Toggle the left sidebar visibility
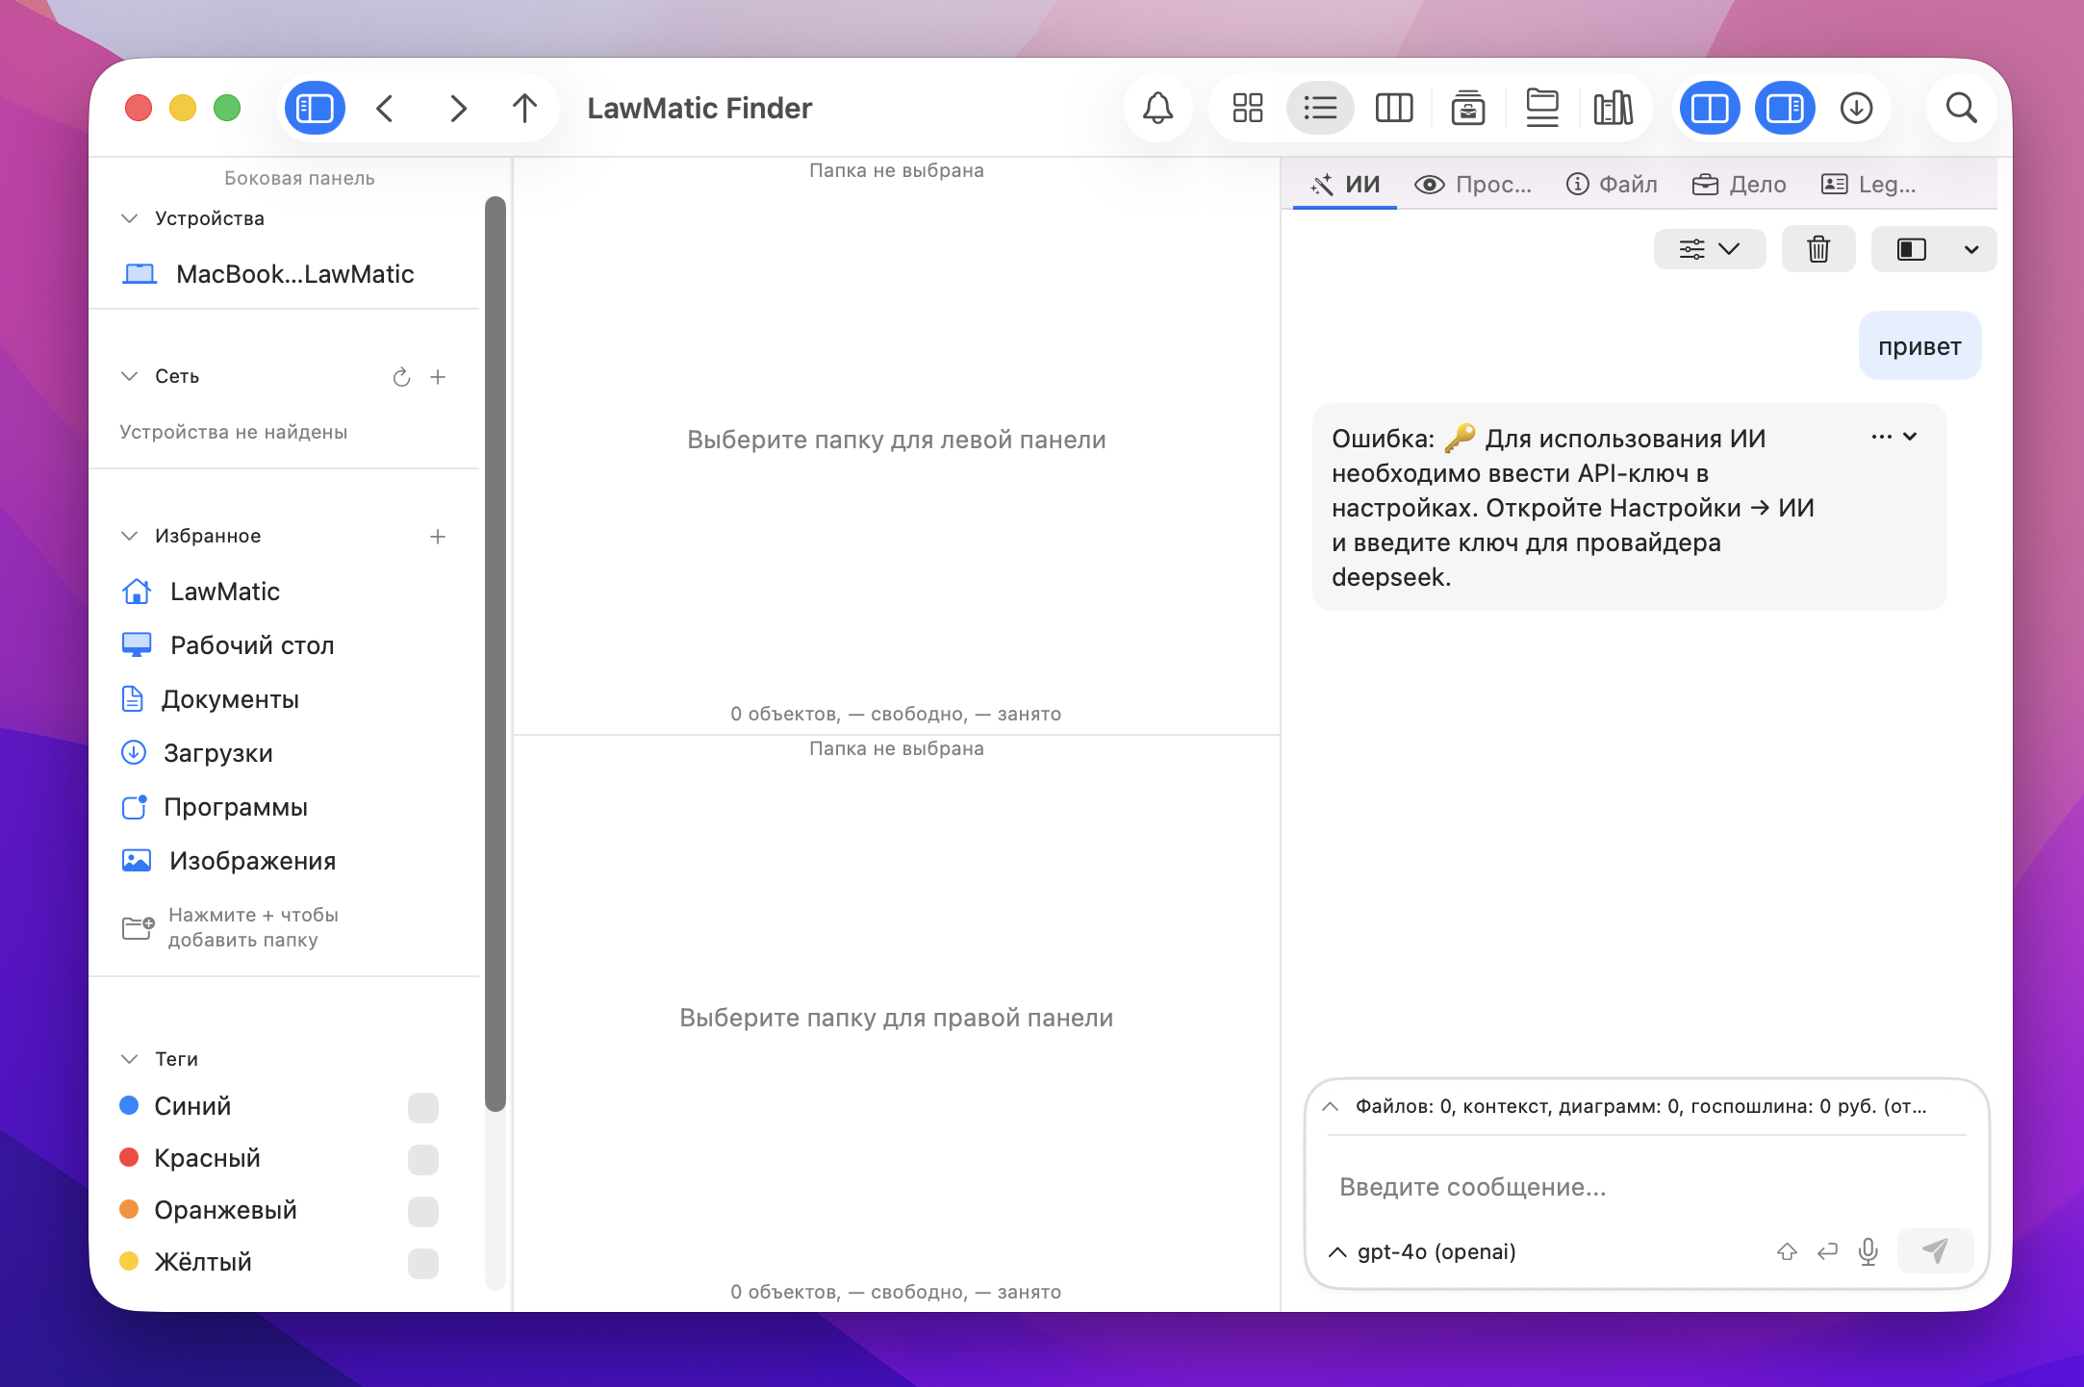This screenshot has height=1387, width=2084. pyautogui.click(x=315, y=108)
